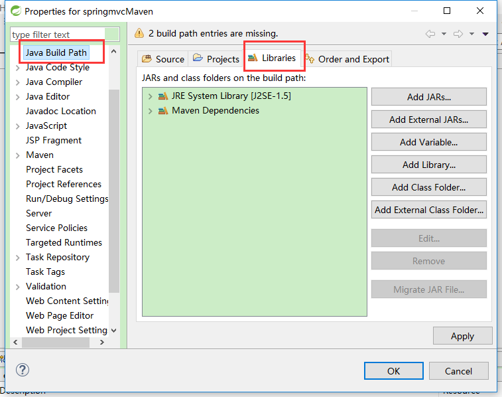Select Service Policies in sidebar

(x=56, y=228)
